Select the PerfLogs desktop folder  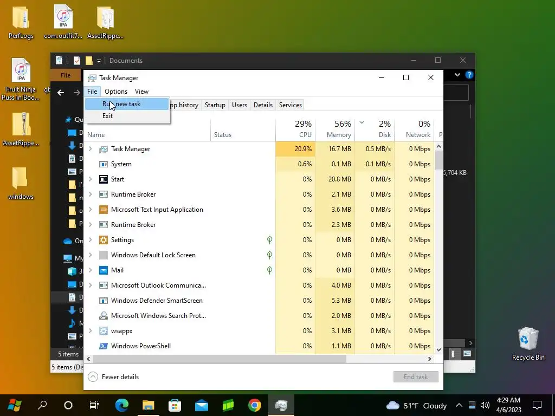pyautogui.click(x=21, y=22)
